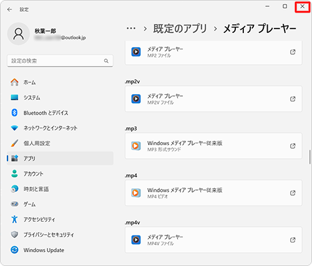312x266 pixels.
Task: Minimize the settings window
Action: [x=268, y=6]
